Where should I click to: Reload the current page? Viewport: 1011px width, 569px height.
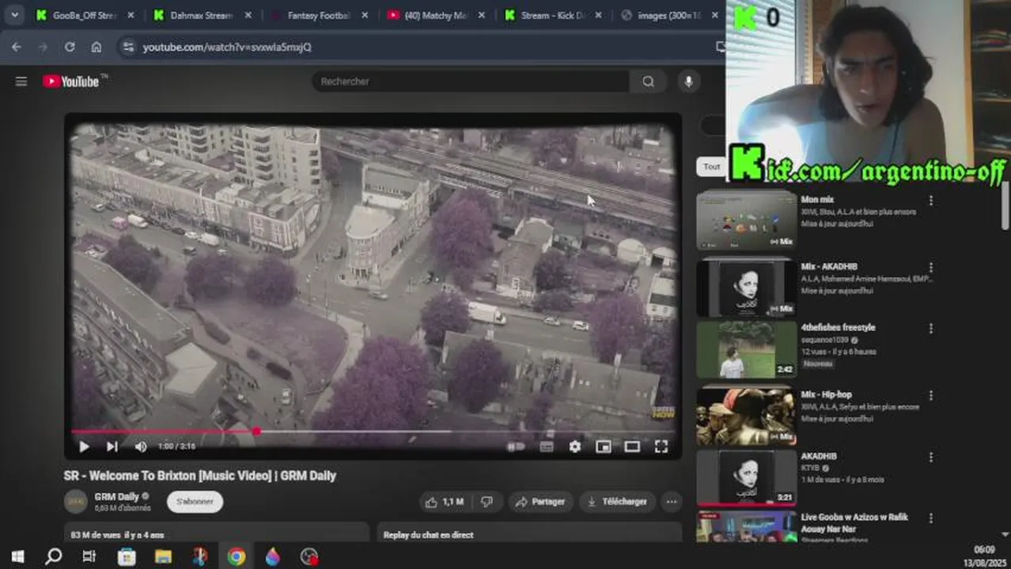(70, 47)
